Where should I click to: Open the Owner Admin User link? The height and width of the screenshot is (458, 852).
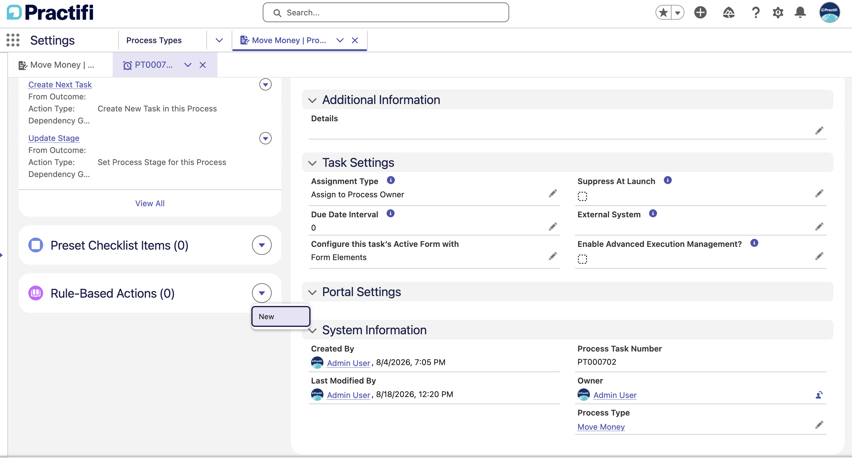pos(615,395)
